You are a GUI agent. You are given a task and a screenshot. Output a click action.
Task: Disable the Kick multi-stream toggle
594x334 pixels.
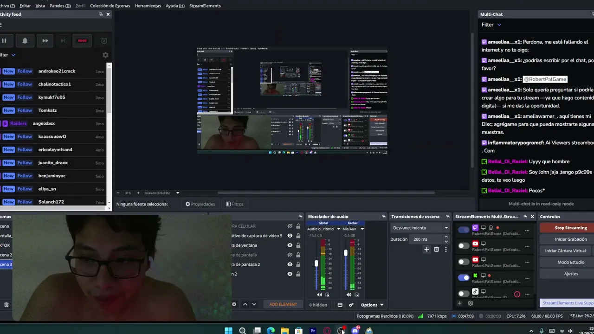[464, 278]
